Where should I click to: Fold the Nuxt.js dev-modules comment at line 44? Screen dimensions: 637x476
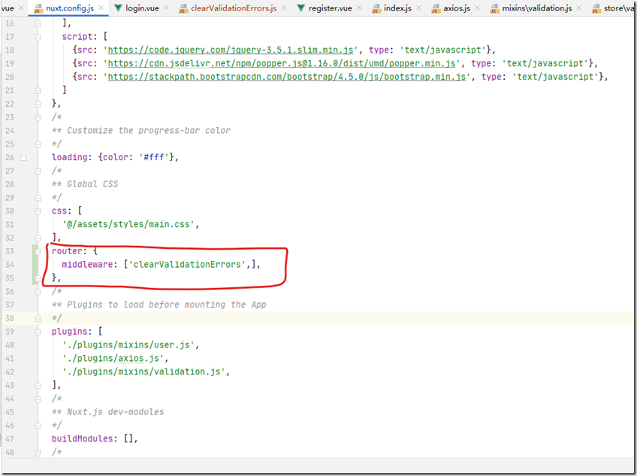(x=38, y=399)
